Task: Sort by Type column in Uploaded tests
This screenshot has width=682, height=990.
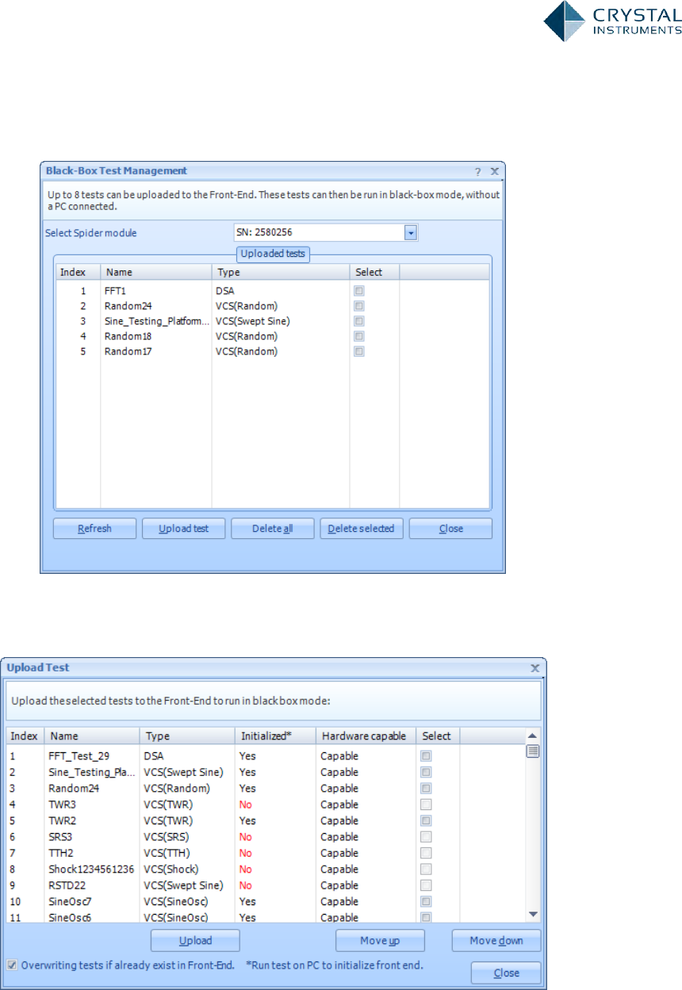Action: [281, 272]
